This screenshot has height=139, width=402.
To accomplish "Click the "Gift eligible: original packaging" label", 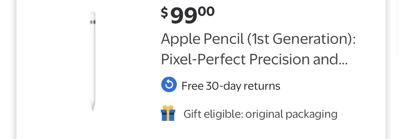I will click(x=260, y=114).
